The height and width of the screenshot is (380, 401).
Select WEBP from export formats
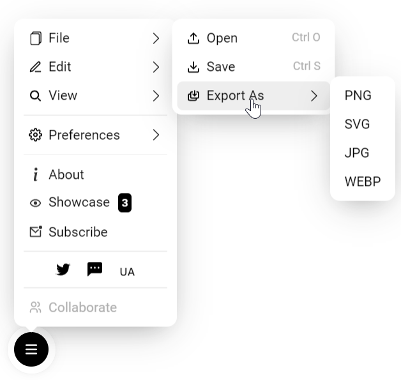pos(363,181)
